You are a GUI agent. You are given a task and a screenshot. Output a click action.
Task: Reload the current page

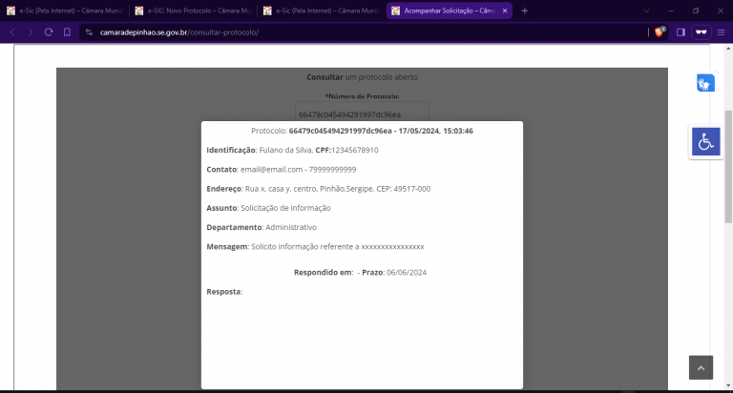(x=48, y=31)
